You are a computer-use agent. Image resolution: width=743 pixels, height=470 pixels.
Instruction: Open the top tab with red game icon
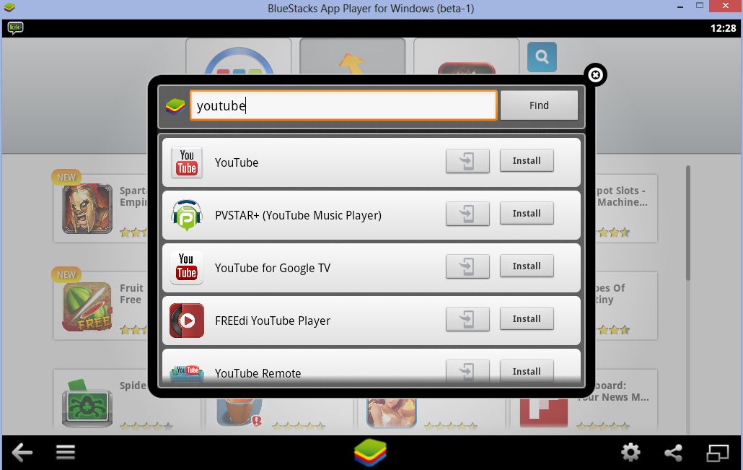click(466, 56)
